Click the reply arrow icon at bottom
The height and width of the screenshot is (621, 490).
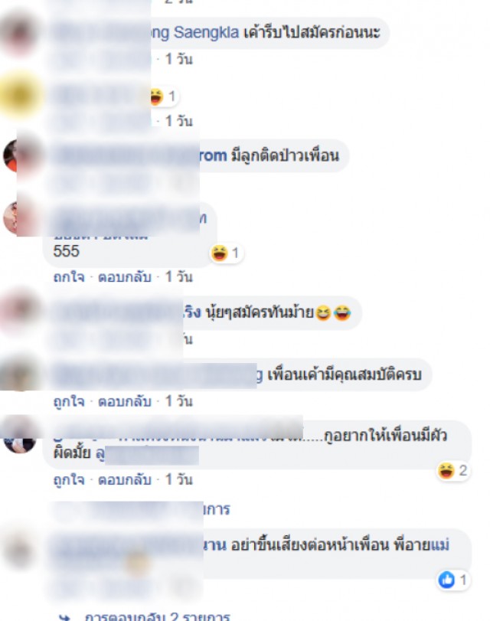coord(64,616)
